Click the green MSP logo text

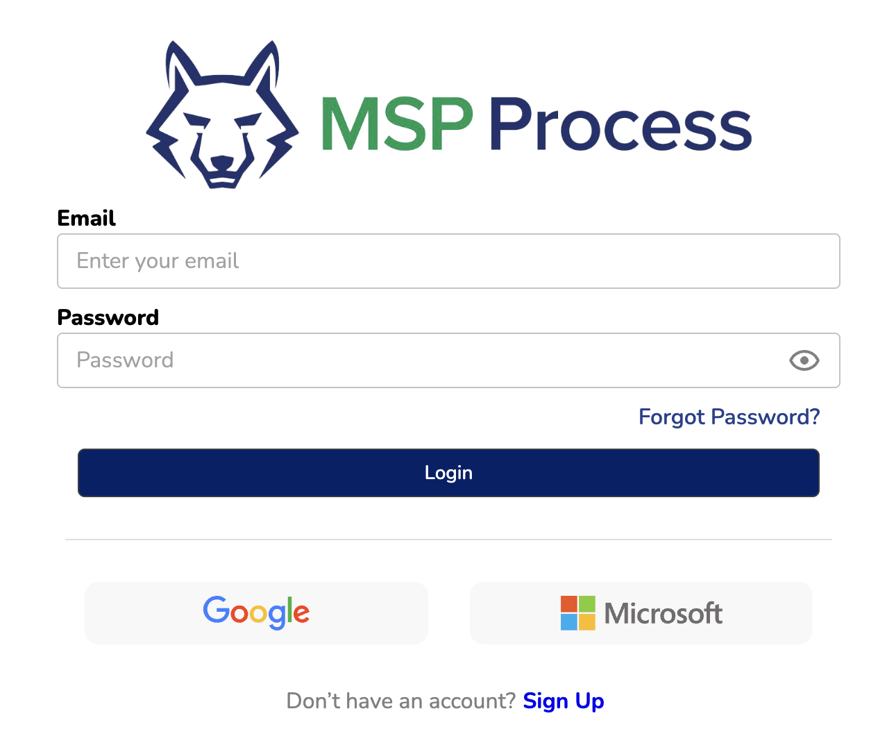pos(396,124)
